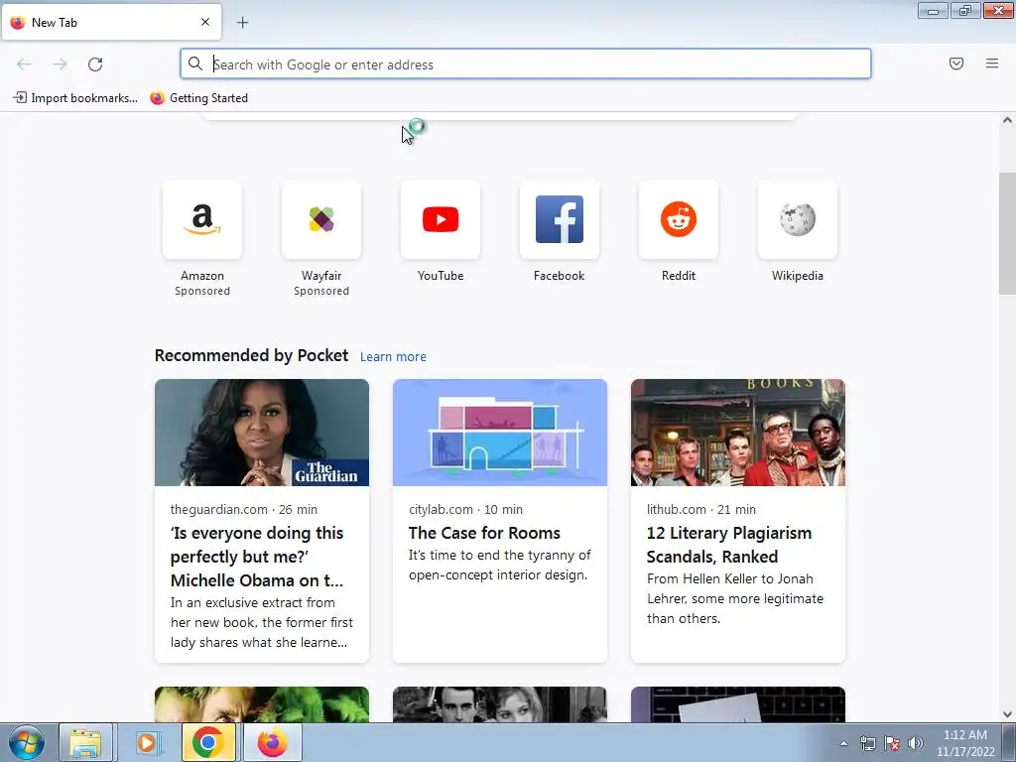Go forward using the forward arrow
Screen dimensions: 1016x762
pyautogui.click(x=60, y=64)
